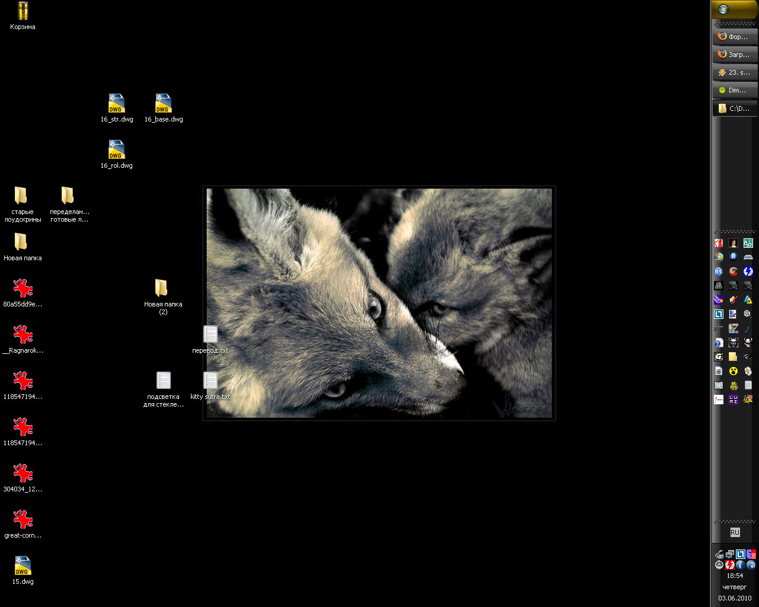
Task: Click the Adobe Reader quick launch icon
Action: tap(719, 243)
